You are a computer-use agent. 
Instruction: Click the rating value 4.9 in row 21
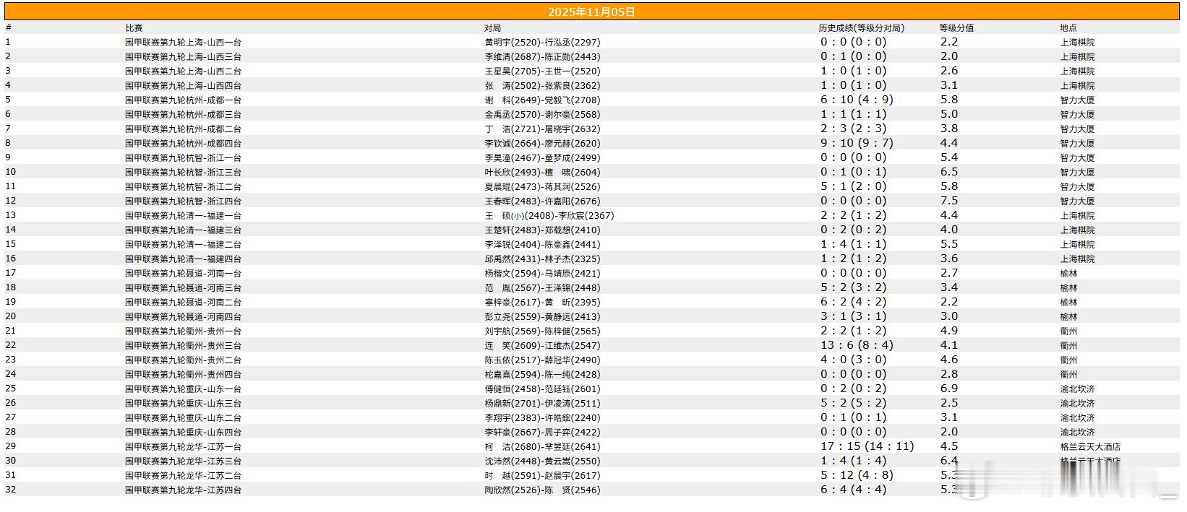(949, 331)
